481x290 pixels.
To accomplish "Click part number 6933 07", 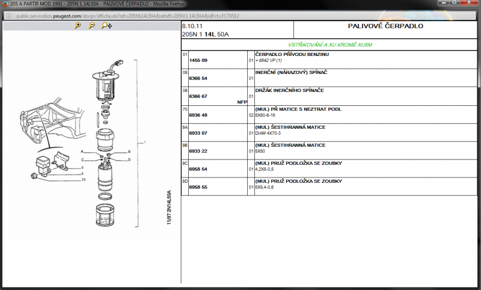I will pos(198,133).
